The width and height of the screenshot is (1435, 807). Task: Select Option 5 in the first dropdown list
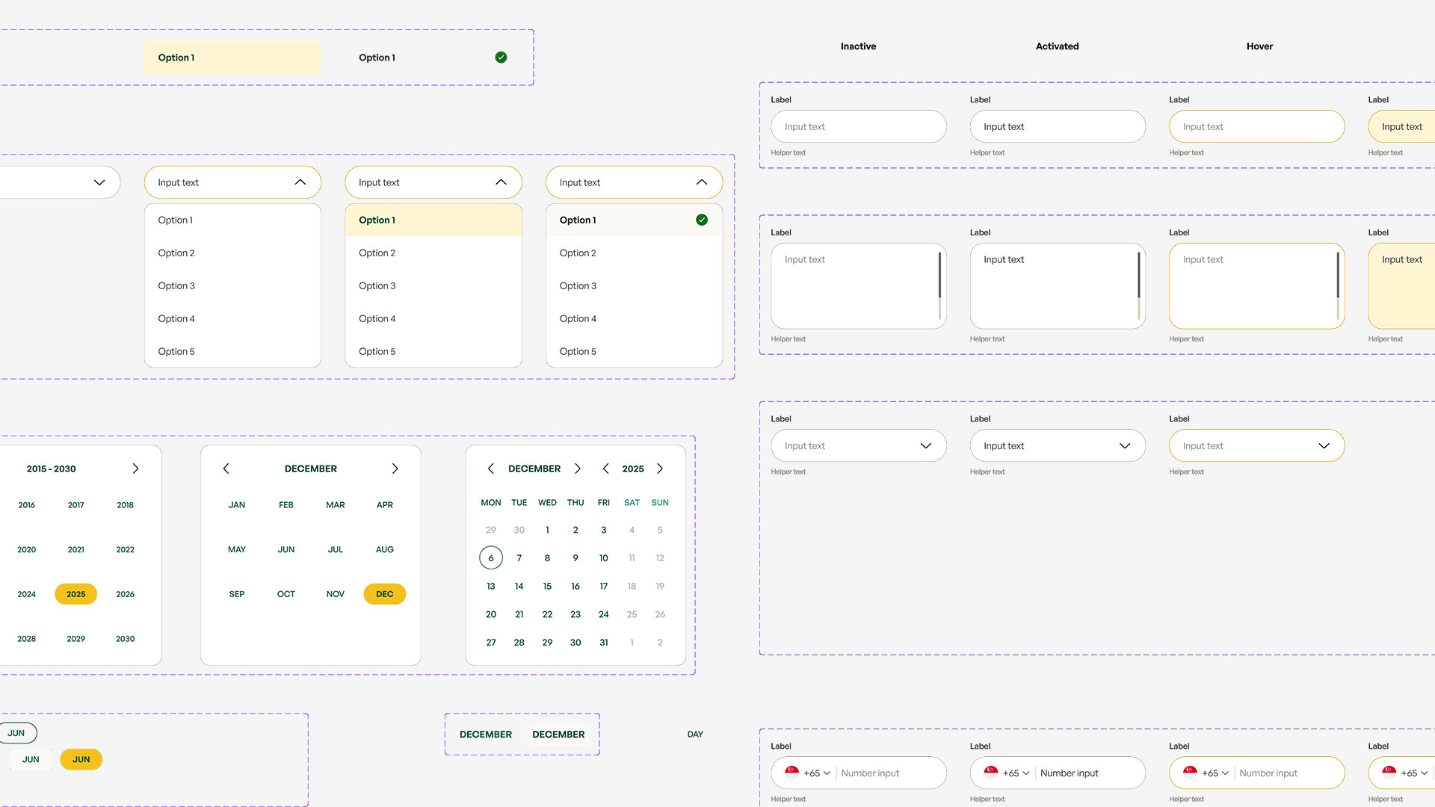click(x=232, y=351)
